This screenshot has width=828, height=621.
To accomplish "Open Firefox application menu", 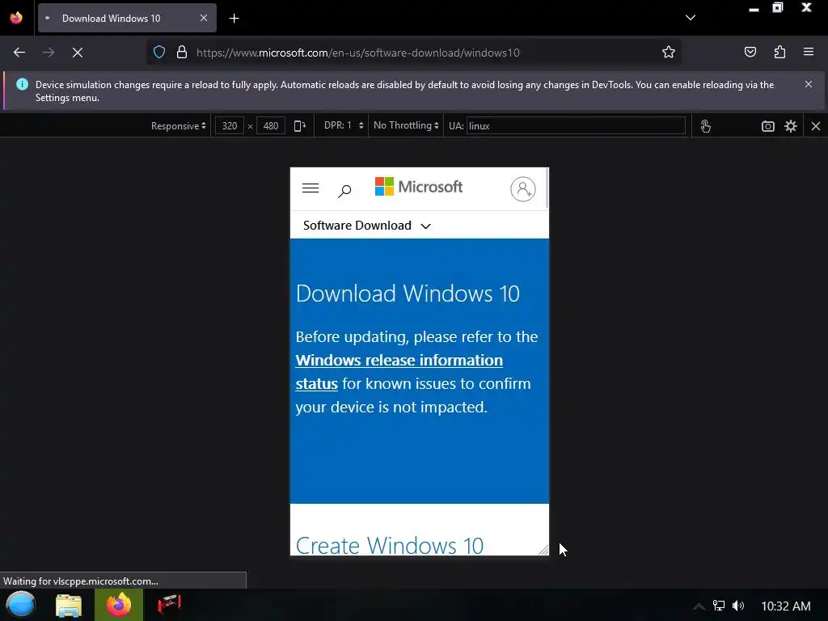I will click(809, 53).
